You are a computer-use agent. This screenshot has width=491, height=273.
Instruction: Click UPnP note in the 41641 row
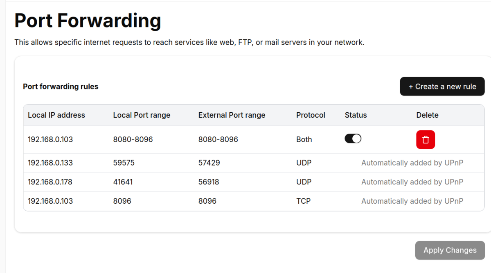point(412,182)
